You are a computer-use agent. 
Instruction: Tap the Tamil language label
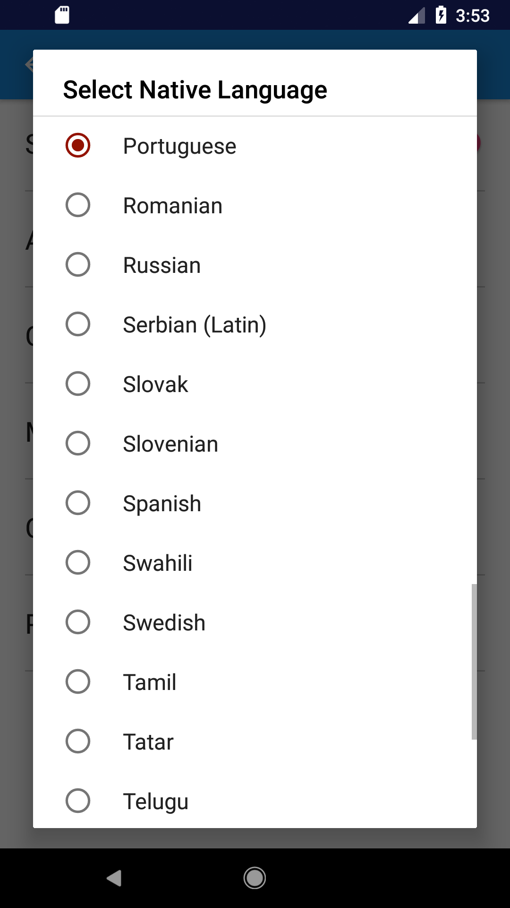tap(150, 682)
